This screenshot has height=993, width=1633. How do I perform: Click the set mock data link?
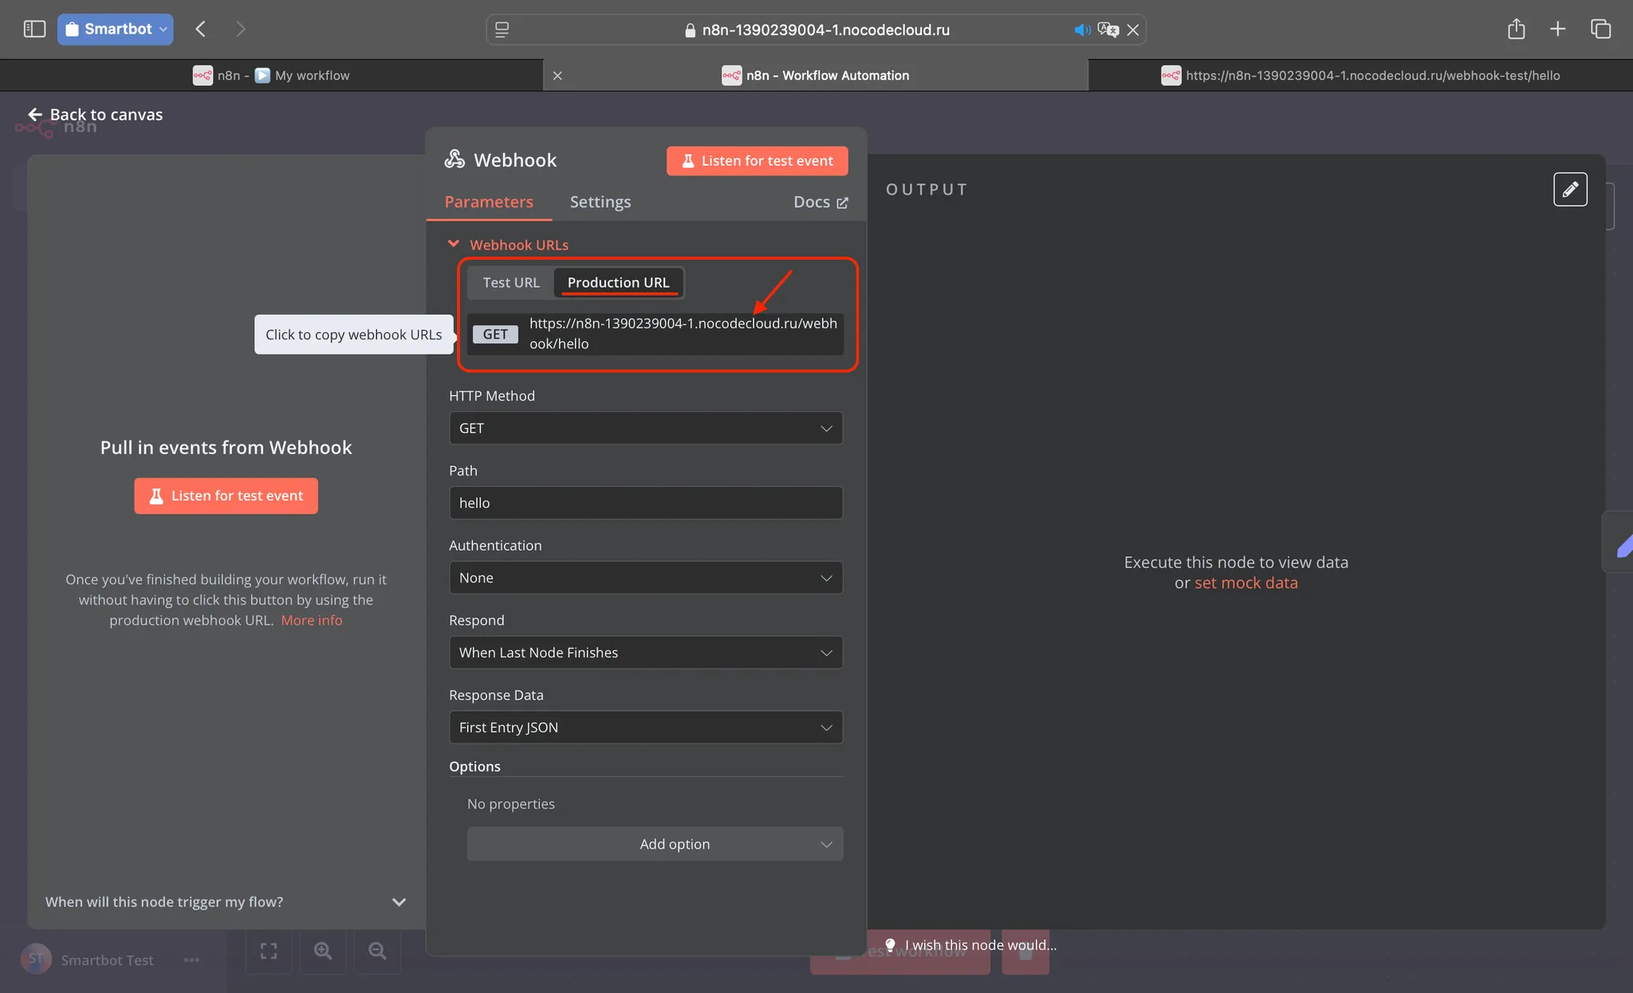[x=1245, y=583]
